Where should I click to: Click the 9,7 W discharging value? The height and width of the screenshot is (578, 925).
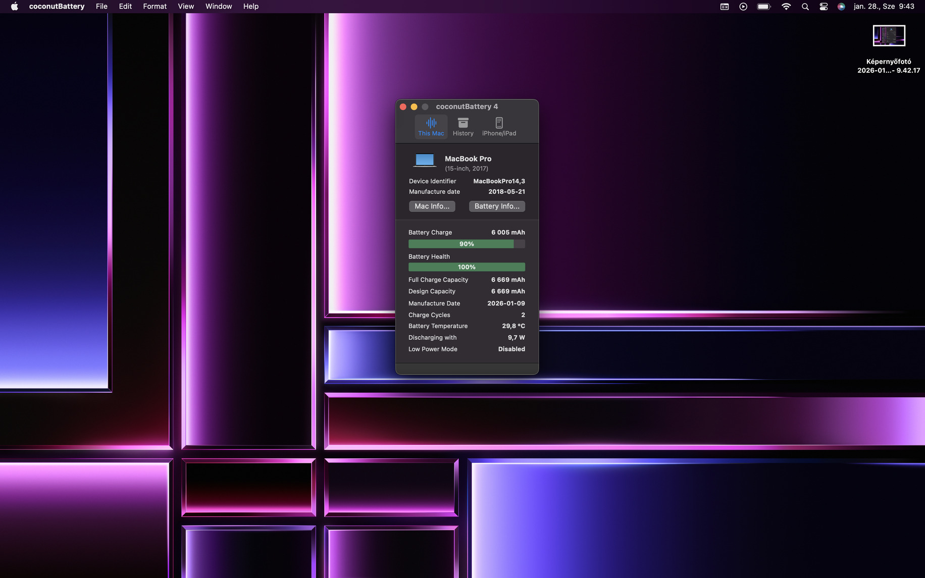point(516,338)
